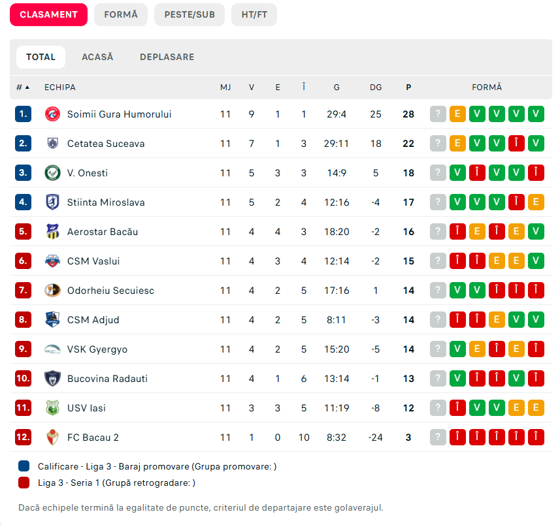Click CSM Vaslui team logo

52,261
